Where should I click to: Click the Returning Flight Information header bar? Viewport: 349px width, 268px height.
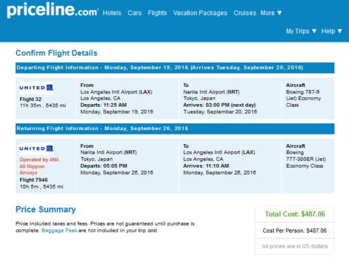pyautogui.click(x=175, y=128)
